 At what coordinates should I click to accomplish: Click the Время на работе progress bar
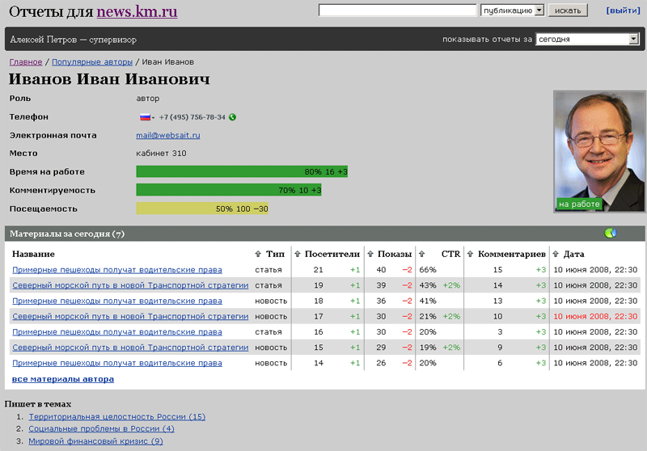(x=241, y=171)
